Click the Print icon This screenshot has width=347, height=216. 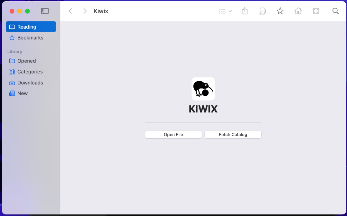pos(262,11)
